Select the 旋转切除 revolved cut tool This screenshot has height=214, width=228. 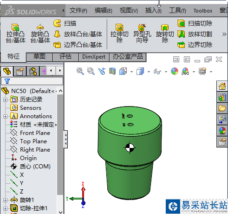pyautogui.click(x=165, y=33)
